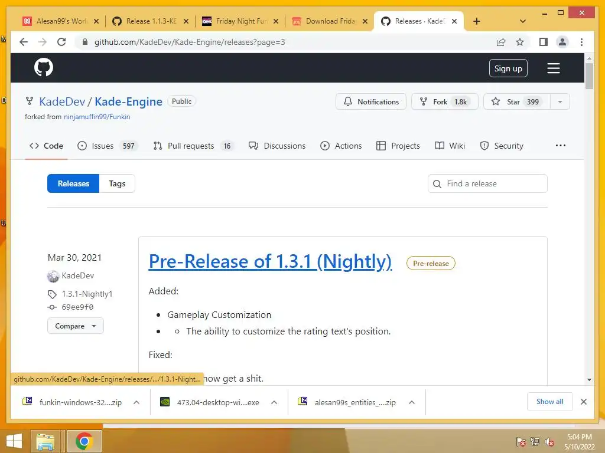
Task: Open the repo nav more options ellipsis
Action: pyautogui.click(x=560, y=146)
